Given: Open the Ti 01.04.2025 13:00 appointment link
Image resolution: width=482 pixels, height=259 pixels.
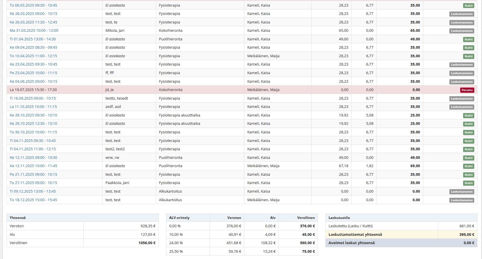Looking at the screenshot, I should [x=33, y=39].
